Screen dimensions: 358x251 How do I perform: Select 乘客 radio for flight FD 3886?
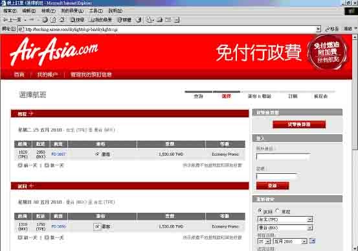tap(98, 226)
